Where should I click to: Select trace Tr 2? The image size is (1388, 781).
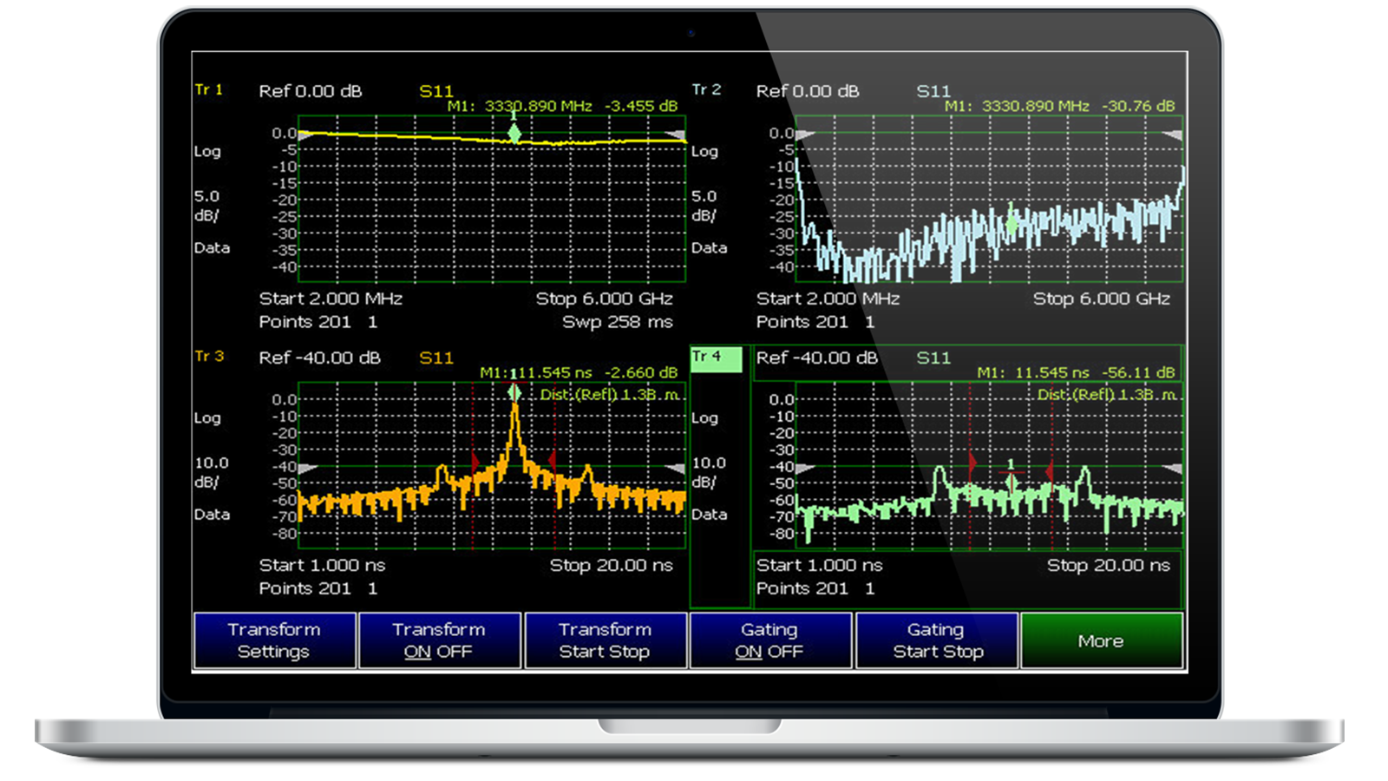click(x=708, y=90)
